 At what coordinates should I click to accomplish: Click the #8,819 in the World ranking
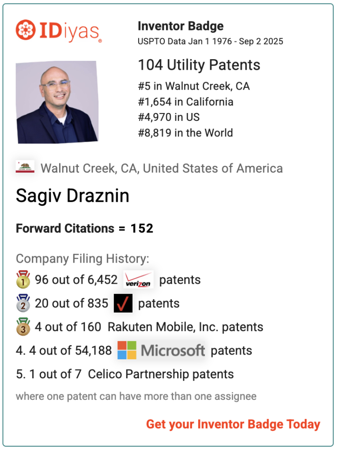pos(186,133)
